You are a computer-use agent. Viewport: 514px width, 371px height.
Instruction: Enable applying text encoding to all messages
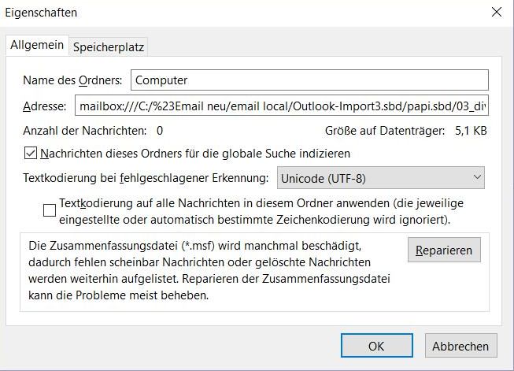50,210
